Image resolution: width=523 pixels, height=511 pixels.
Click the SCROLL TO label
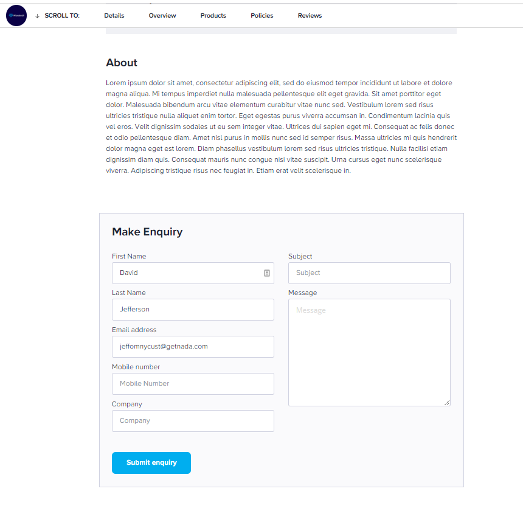(x=62, y=16)
